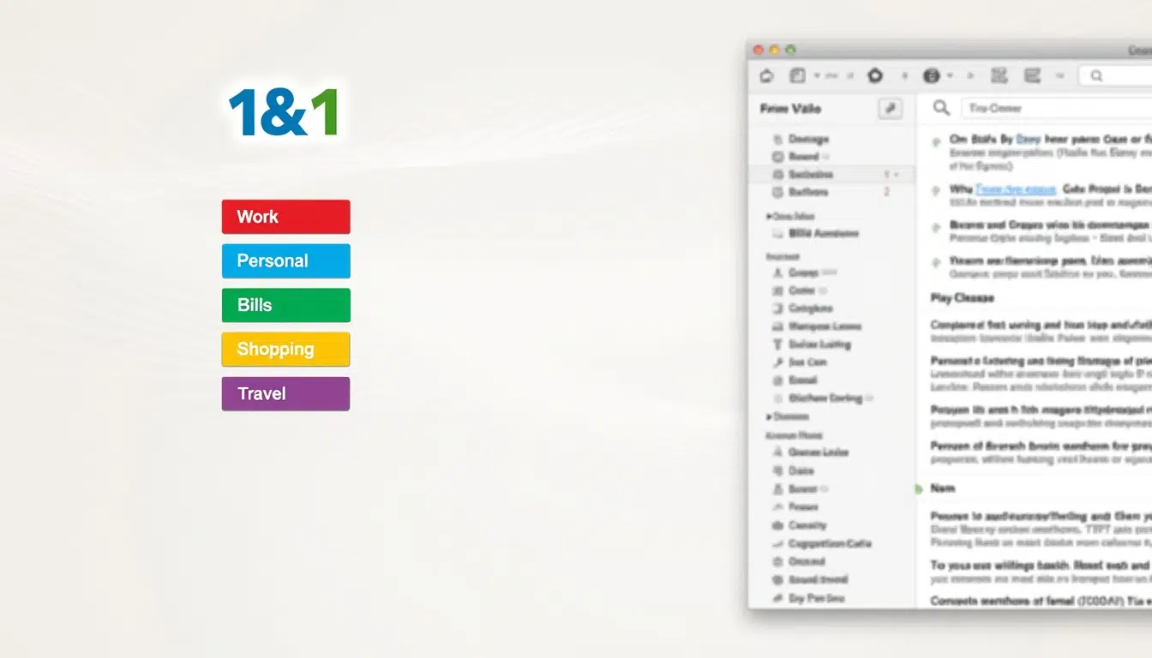Click the compose page icon in toolbar
Screen dimensions: 1152x658
(x=797, y=76)
